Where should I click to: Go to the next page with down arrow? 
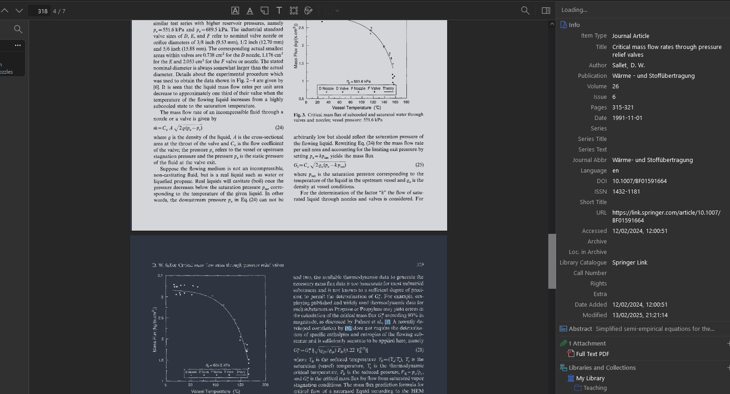coord(19,11)
